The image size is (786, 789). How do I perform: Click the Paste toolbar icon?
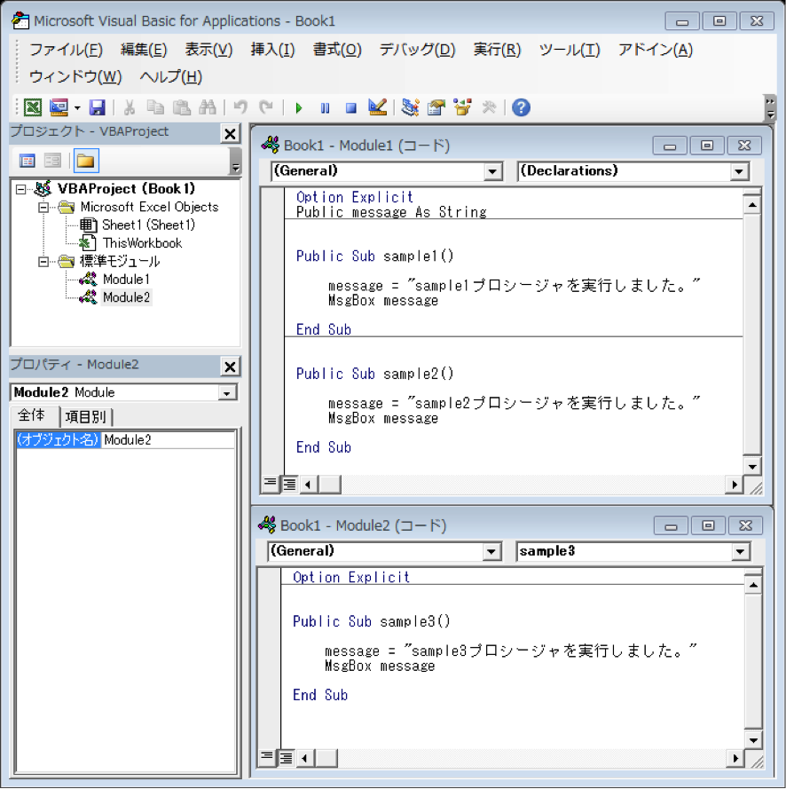182,107
